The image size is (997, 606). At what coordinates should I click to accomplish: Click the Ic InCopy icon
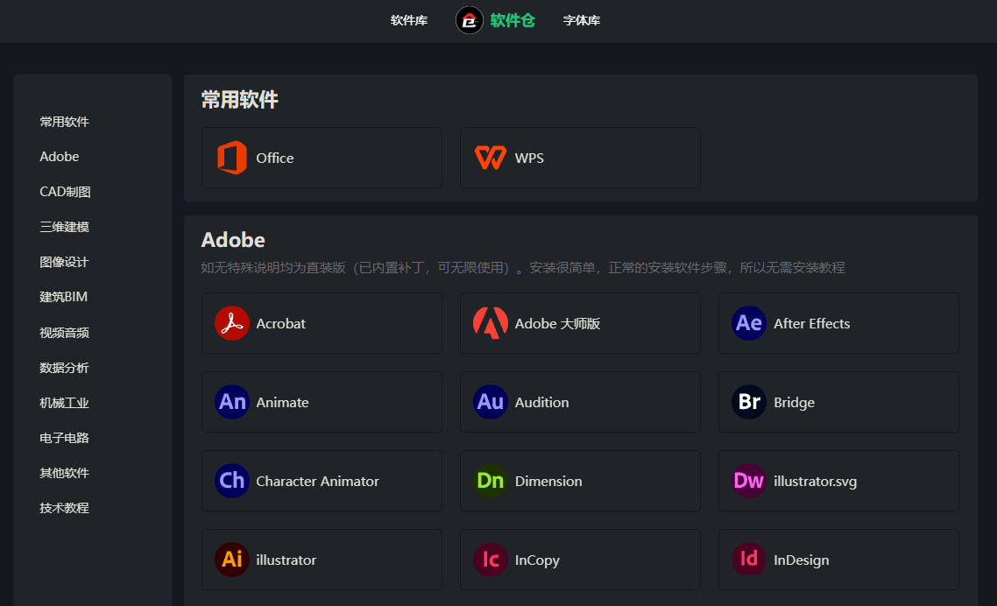coord(491,560)
